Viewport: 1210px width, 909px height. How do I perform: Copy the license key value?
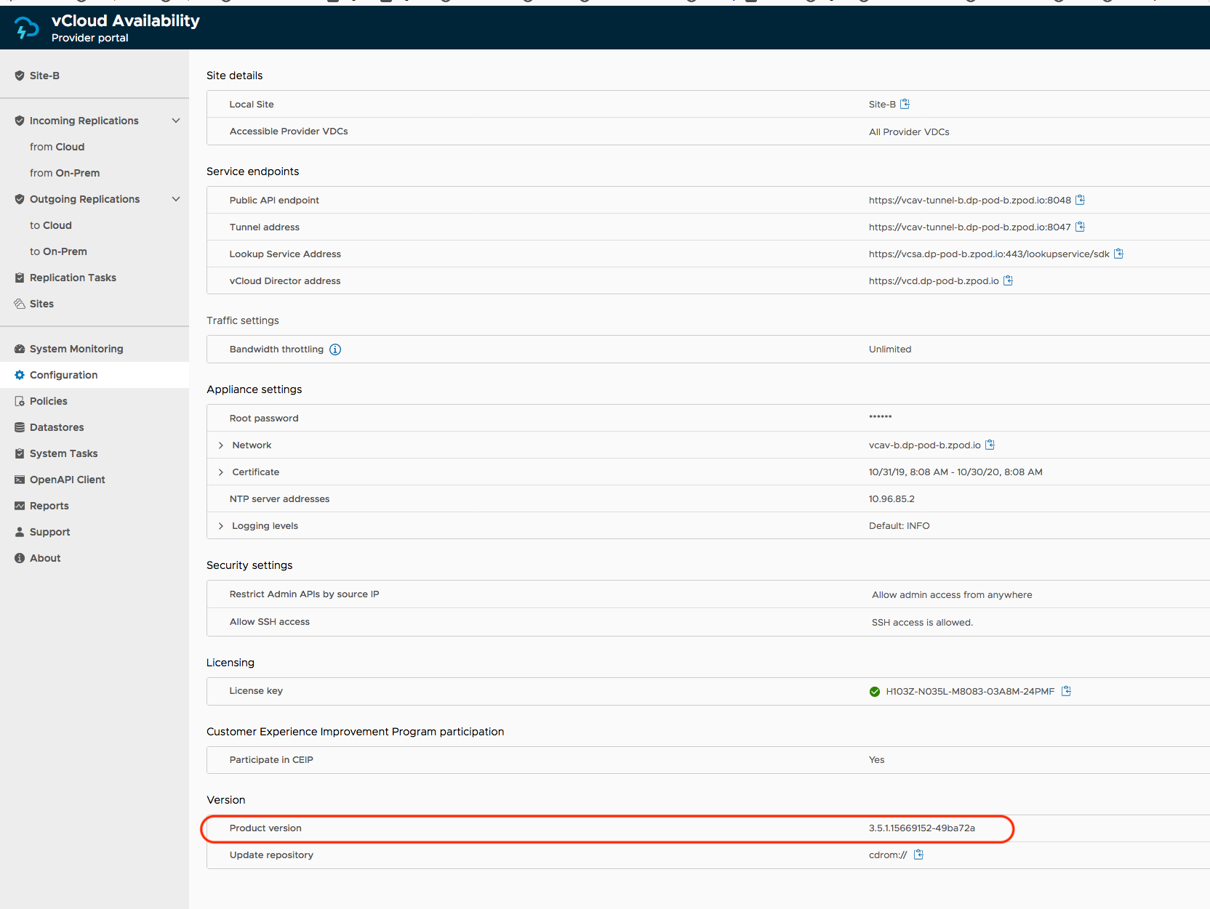tap(1066, 691)
